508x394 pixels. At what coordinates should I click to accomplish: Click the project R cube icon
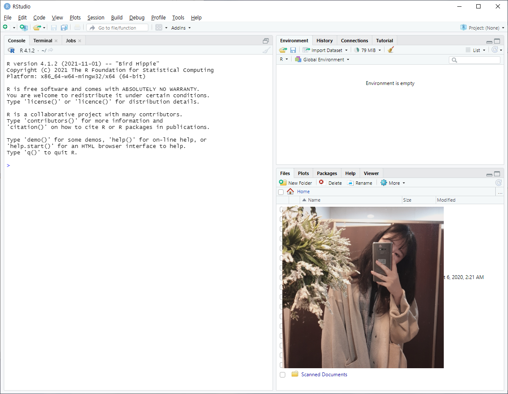[464, 27]
